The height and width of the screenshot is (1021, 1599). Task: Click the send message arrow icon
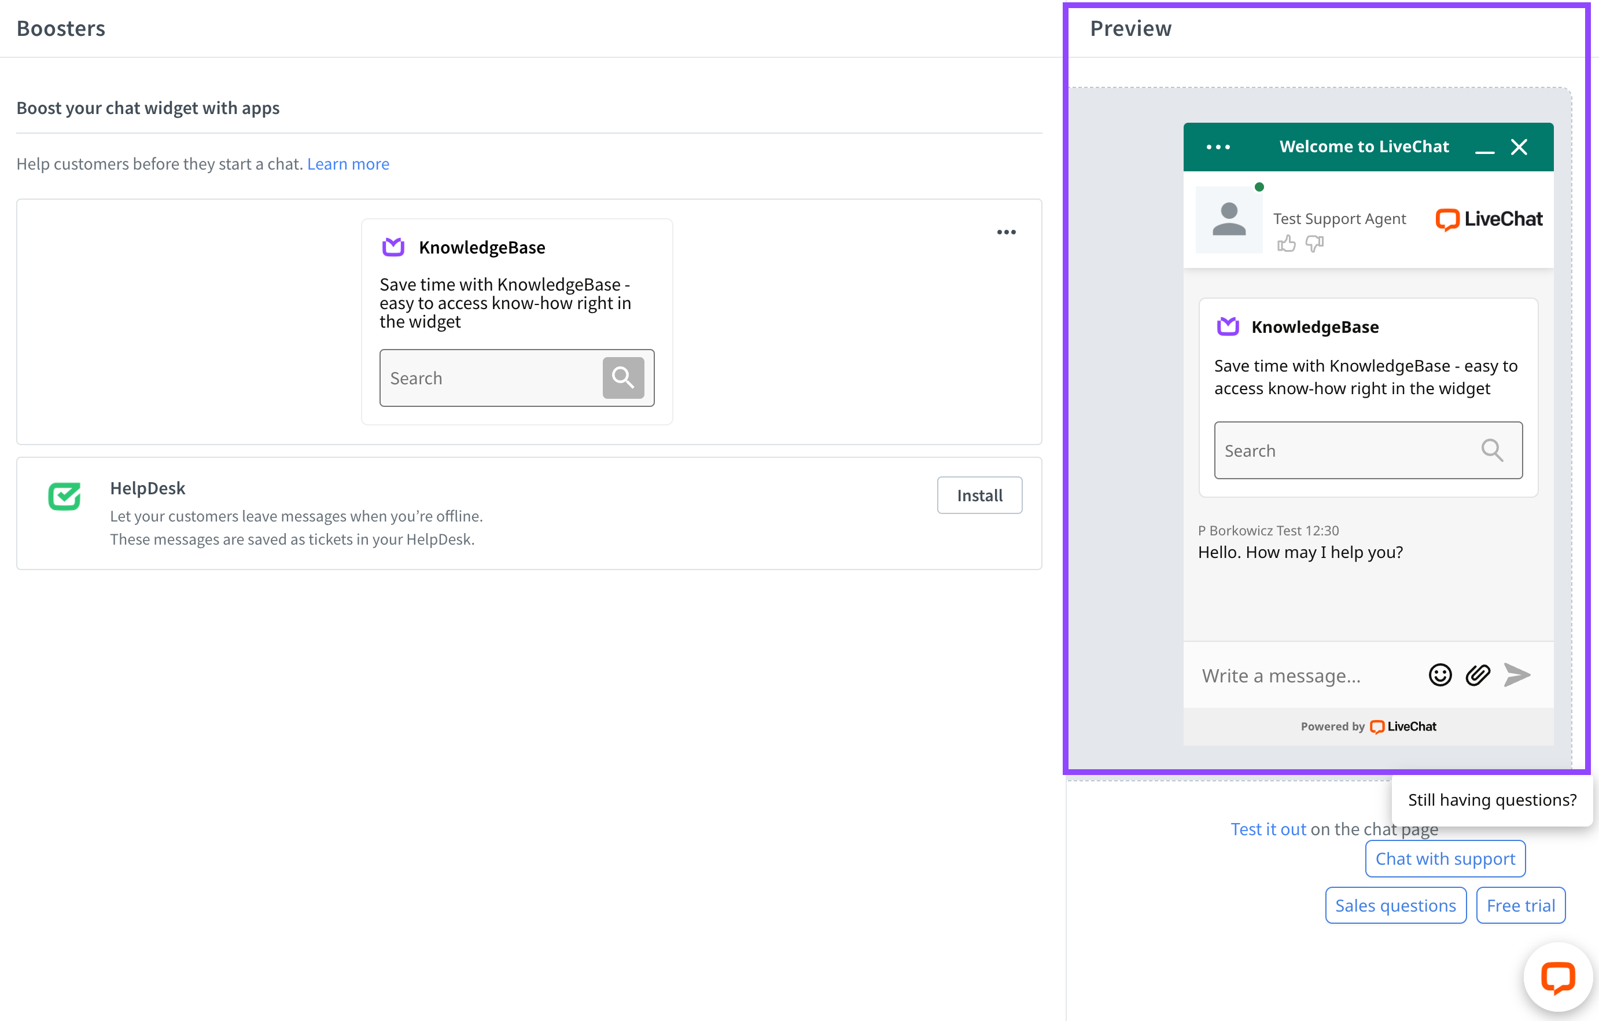tap(1517, 675)
